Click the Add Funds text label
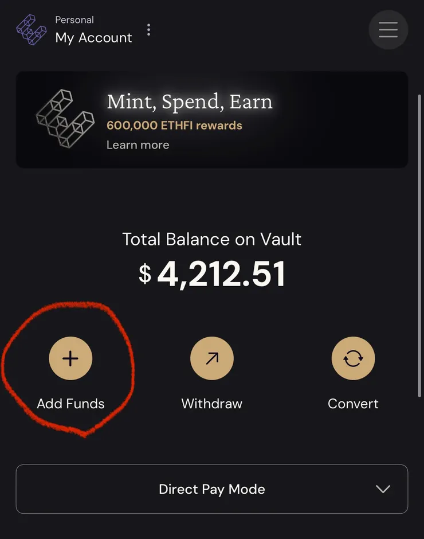This screenshot has width=424, height=539. (70, 404)
